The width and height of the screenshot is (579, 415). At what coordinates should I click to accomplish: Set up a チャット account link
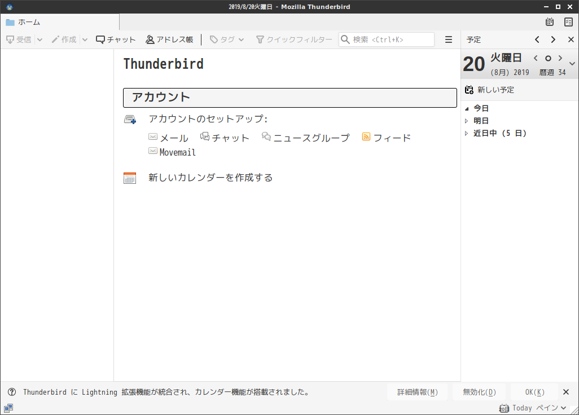[x=225, y=138]
